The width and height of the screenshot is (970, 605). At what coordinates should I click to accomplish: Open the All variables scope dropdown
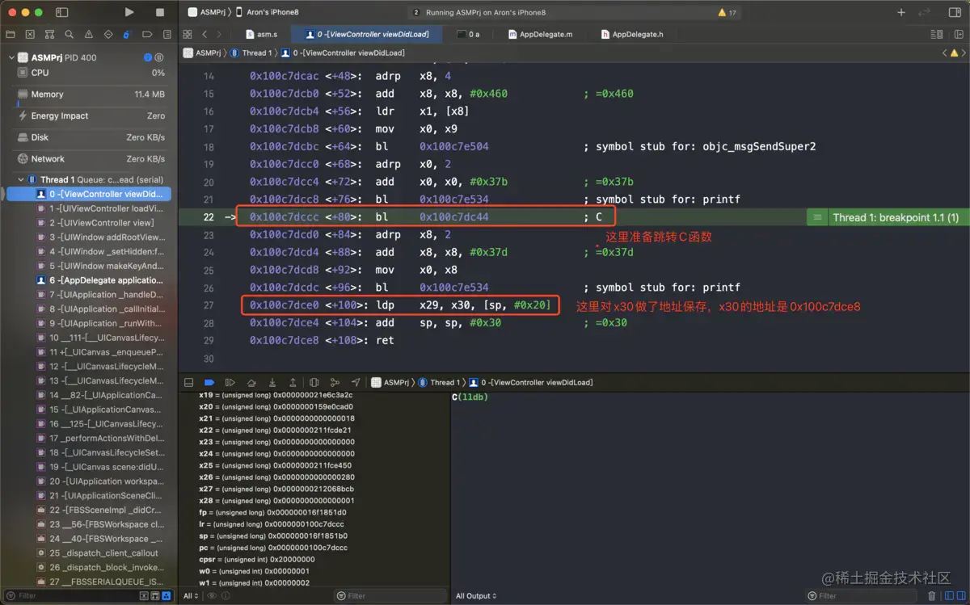[x=191, y=596]
